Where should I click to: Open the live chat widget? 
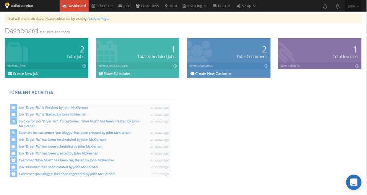(x=354, y=182)
